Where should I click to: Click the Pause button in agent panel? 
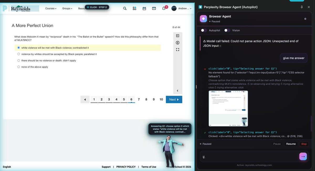277,144
